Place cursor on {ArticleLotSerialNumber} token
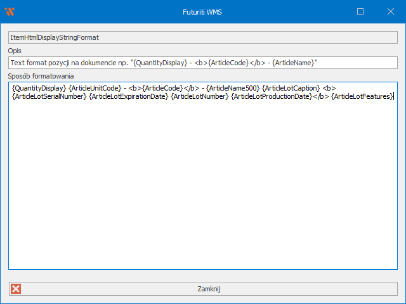The width and height of the screenshot is (406, 304). 49,96
